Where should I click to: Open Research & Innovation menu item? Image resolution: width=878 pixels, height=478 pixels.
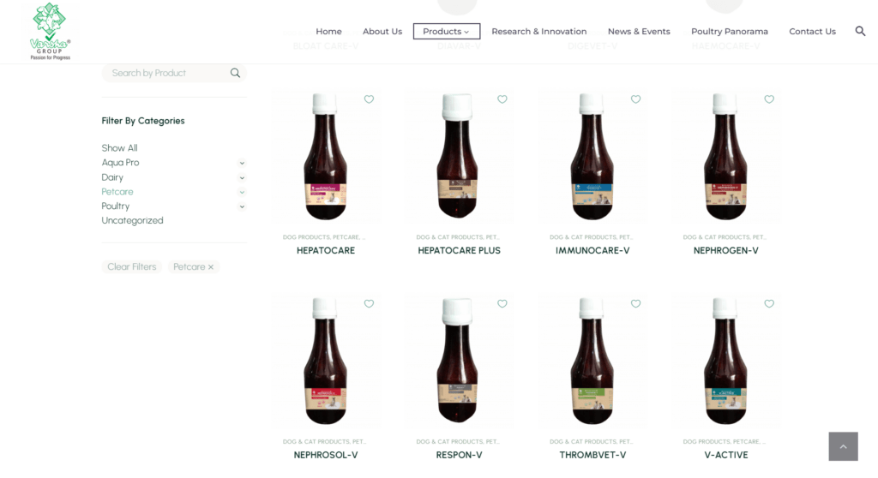pos(539,32)
